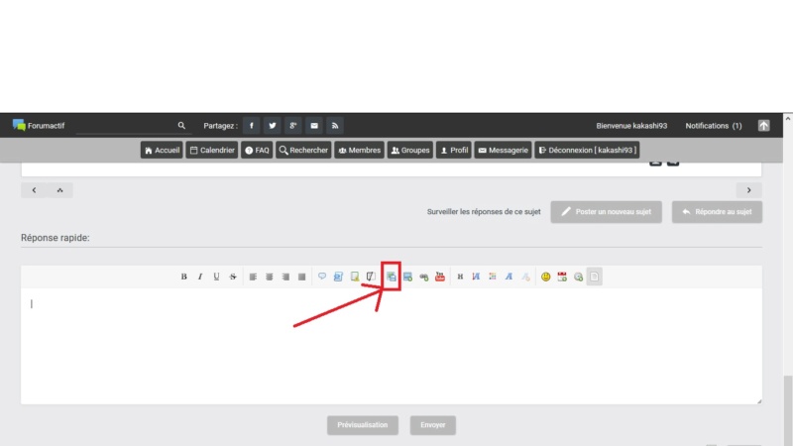Open Notifications (1)

(713, 126)
